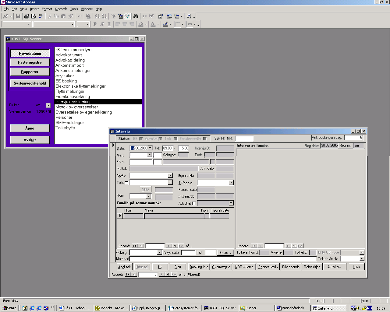
Task: Toggle Underline formatting U icon
Action: (x=109, y=24)
